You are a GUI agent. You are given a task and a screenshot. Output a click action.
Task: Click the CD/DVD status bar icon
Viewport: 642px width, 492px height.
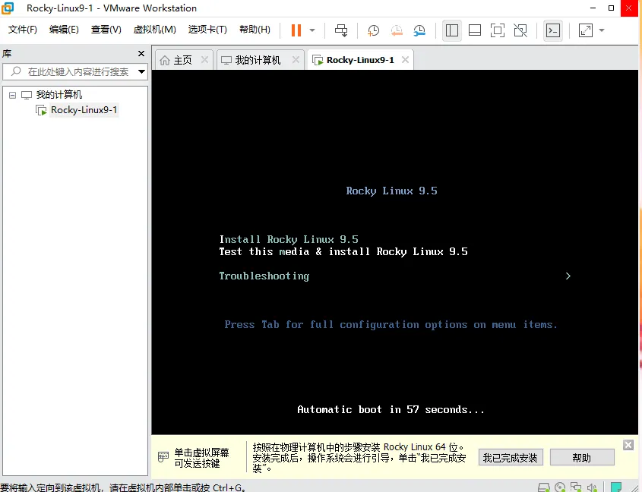coord(560,487)
